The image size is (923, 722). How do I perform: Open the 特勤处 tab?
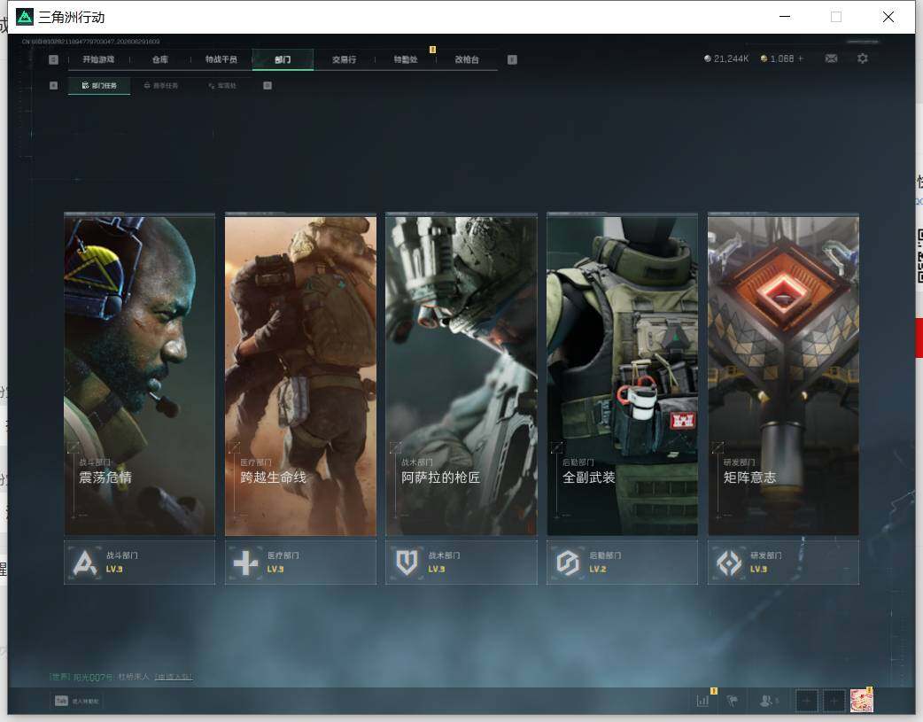point(406,59)
